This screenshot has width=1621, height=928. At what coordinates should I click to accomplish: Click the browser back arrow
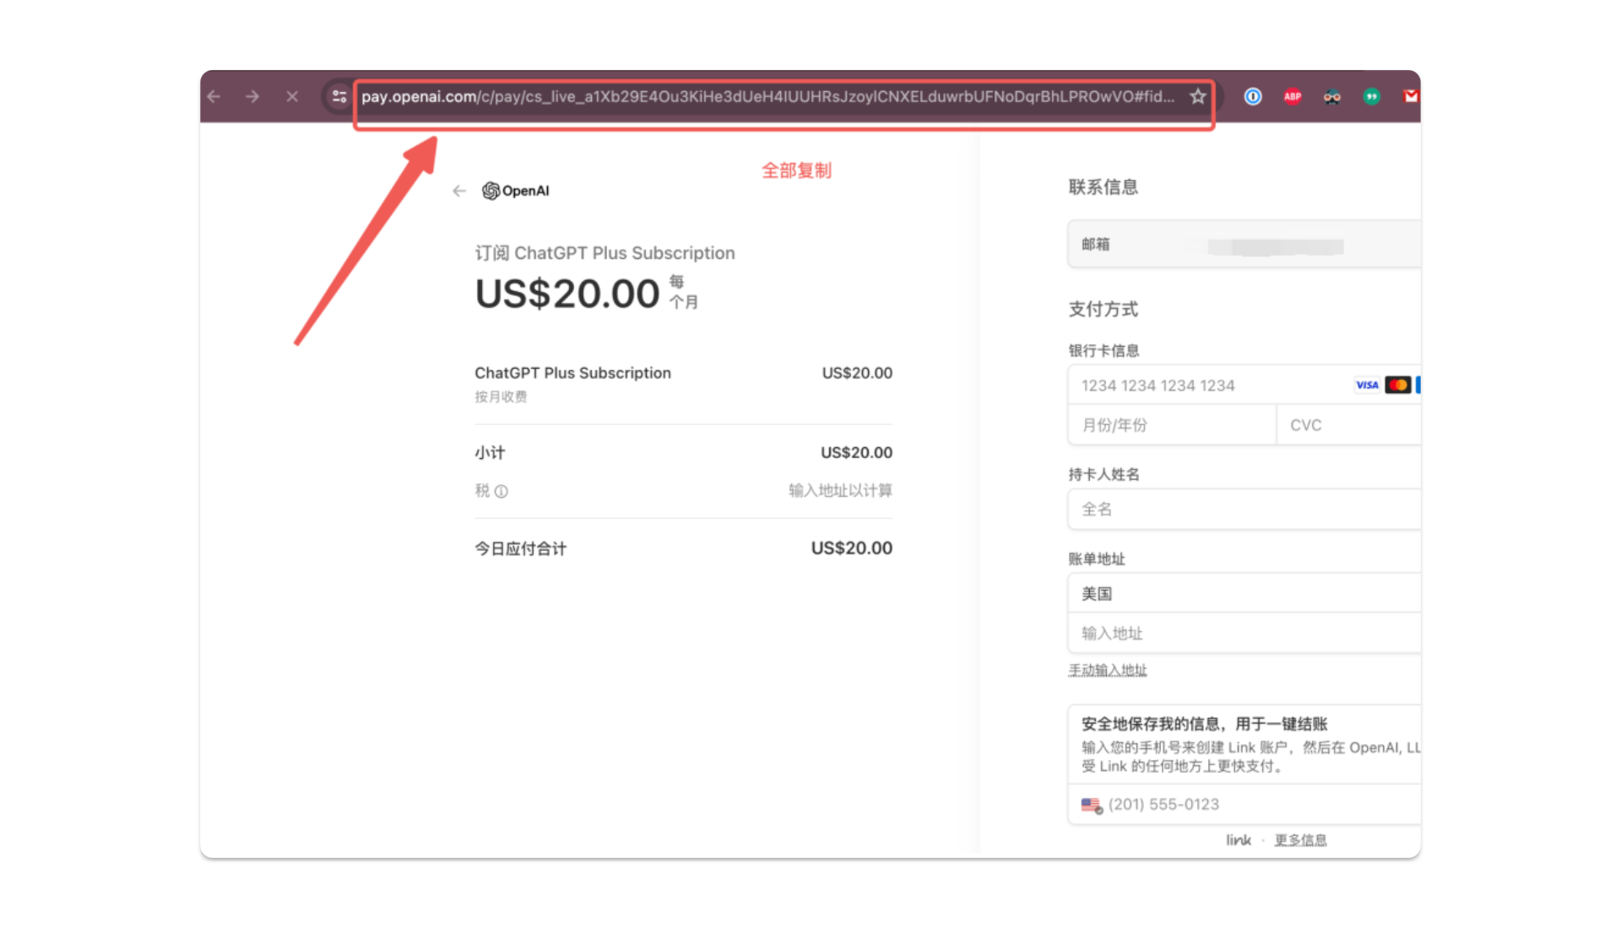pyautogui.click(x=214, y=97)
